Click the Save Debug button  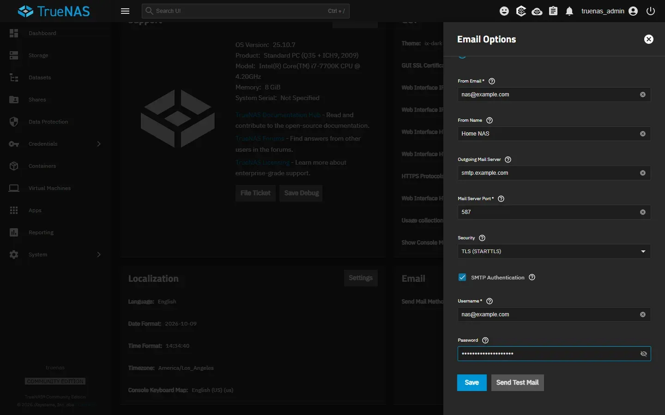(x=302, y=193)
